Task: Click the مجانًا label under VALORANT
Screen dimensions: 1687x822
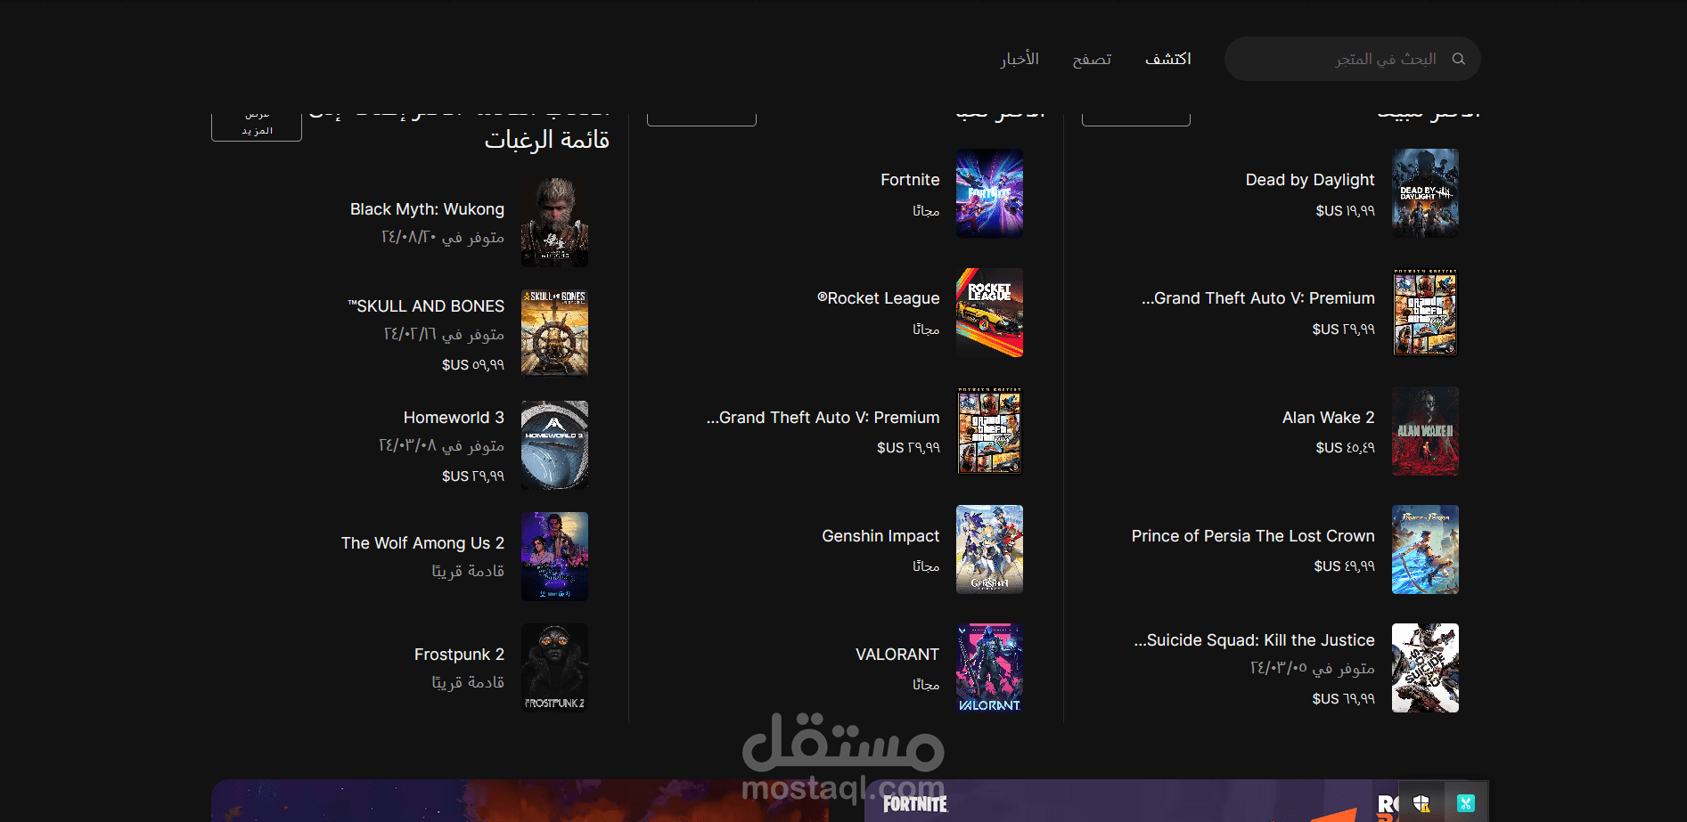Action: click(x=926, y=685)
